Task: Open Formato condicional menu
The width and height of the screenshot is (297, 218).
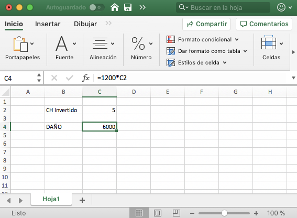Action: pyautogui.click(x=203, y=39)
